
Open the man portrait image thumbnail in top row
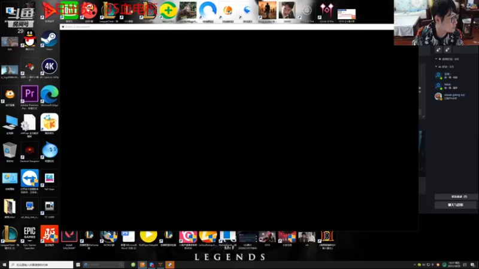[287, 11]
